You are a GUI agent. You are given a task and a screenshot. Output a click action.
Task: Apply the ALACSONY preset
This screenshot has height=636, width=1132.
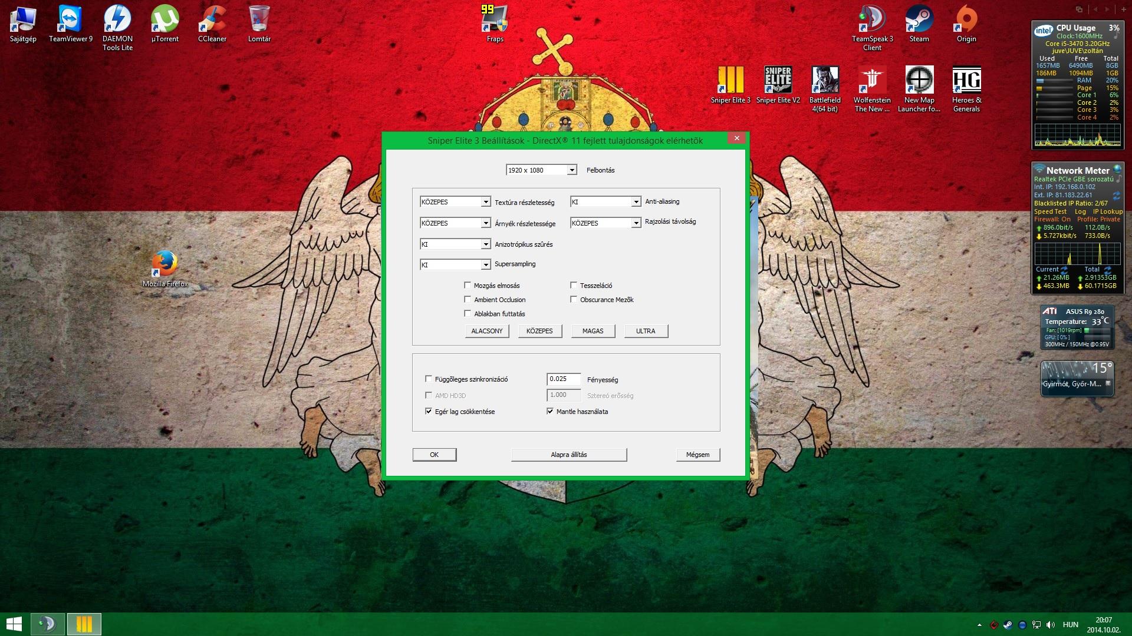tap(487, 331)
